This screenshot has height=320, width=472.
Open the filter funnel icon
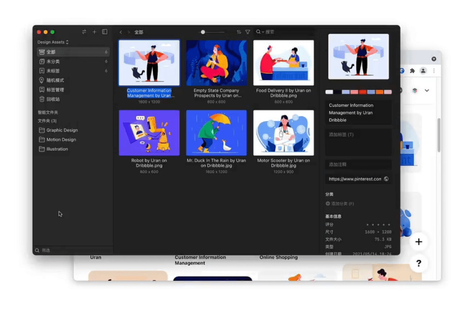248,32
